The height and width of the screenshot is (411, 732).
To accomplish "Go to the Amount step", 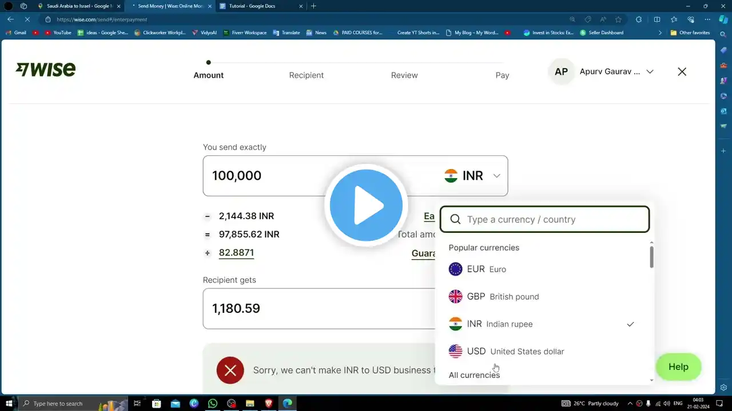I will [208, 75].
